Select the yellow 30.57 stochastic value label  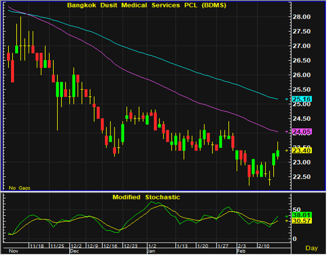tap(302, 221)
